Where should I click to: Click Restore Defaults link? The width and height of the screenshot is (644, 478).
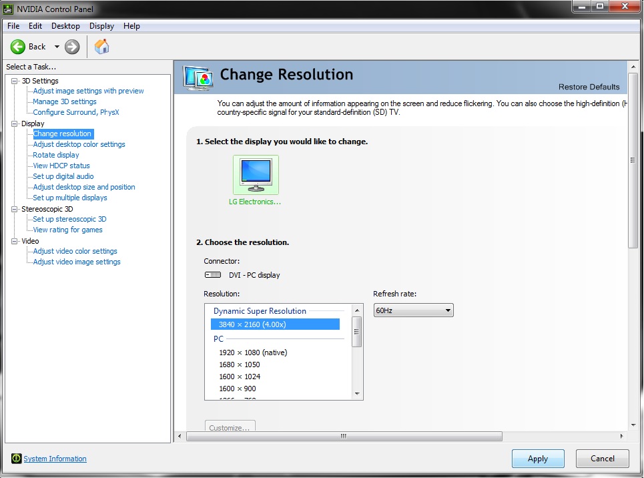pos(589,87)
